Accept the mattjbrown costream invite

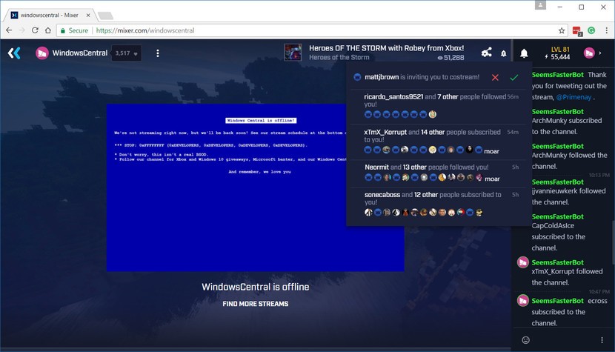click(513, 77)
